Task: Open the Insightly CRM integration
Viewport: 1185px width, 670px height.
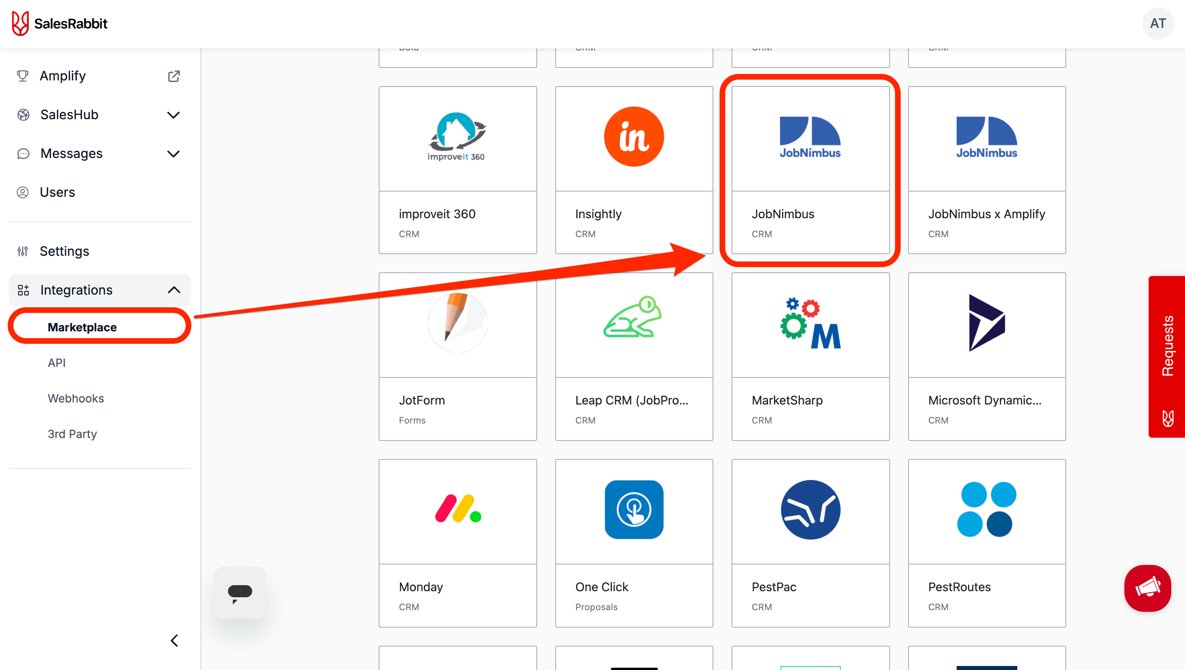Action: (x=634, y=170)
